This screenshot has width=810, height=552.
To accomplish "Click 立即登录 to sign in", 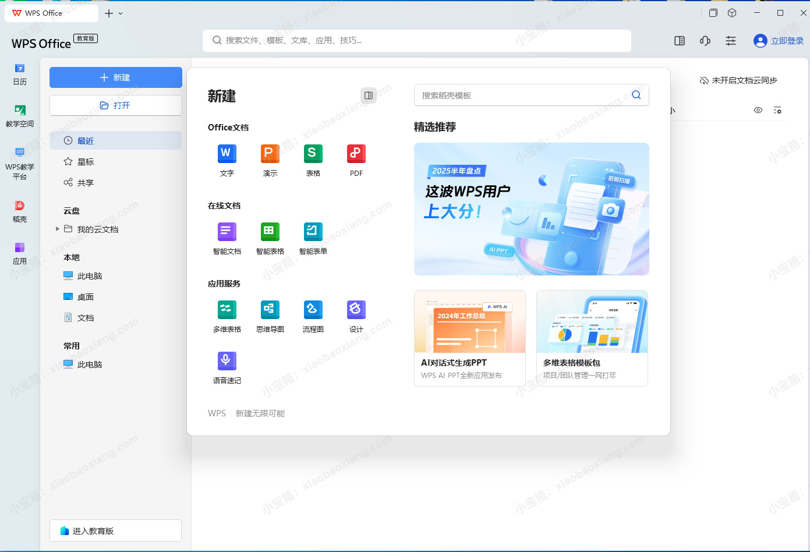I will tap(779, 41).
